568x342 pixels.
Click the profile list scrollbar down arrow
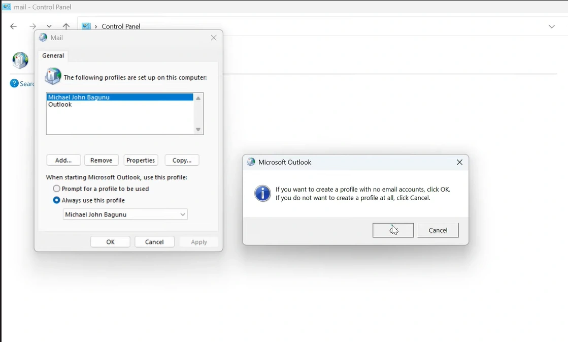point(198,130)
